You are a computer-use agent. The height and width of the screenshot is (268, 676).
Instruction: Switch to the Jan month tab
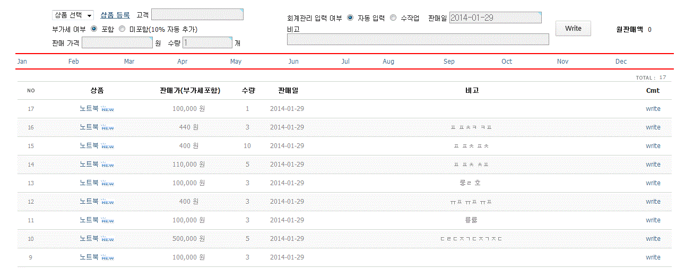22,62
